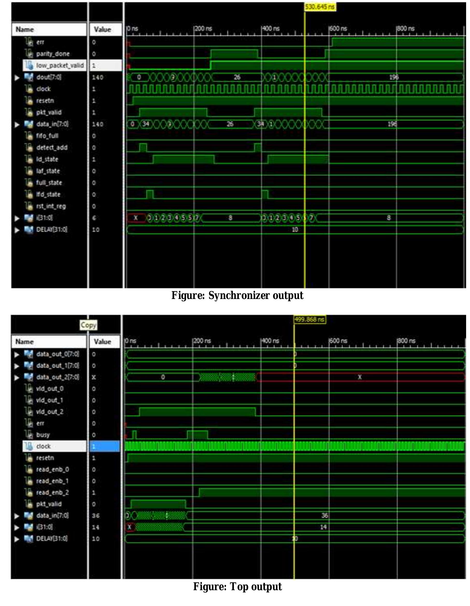This screenshot has height=606, width=470.
Task: Collapse the i[31:0] signal tree
Action: tap(17, 218)
